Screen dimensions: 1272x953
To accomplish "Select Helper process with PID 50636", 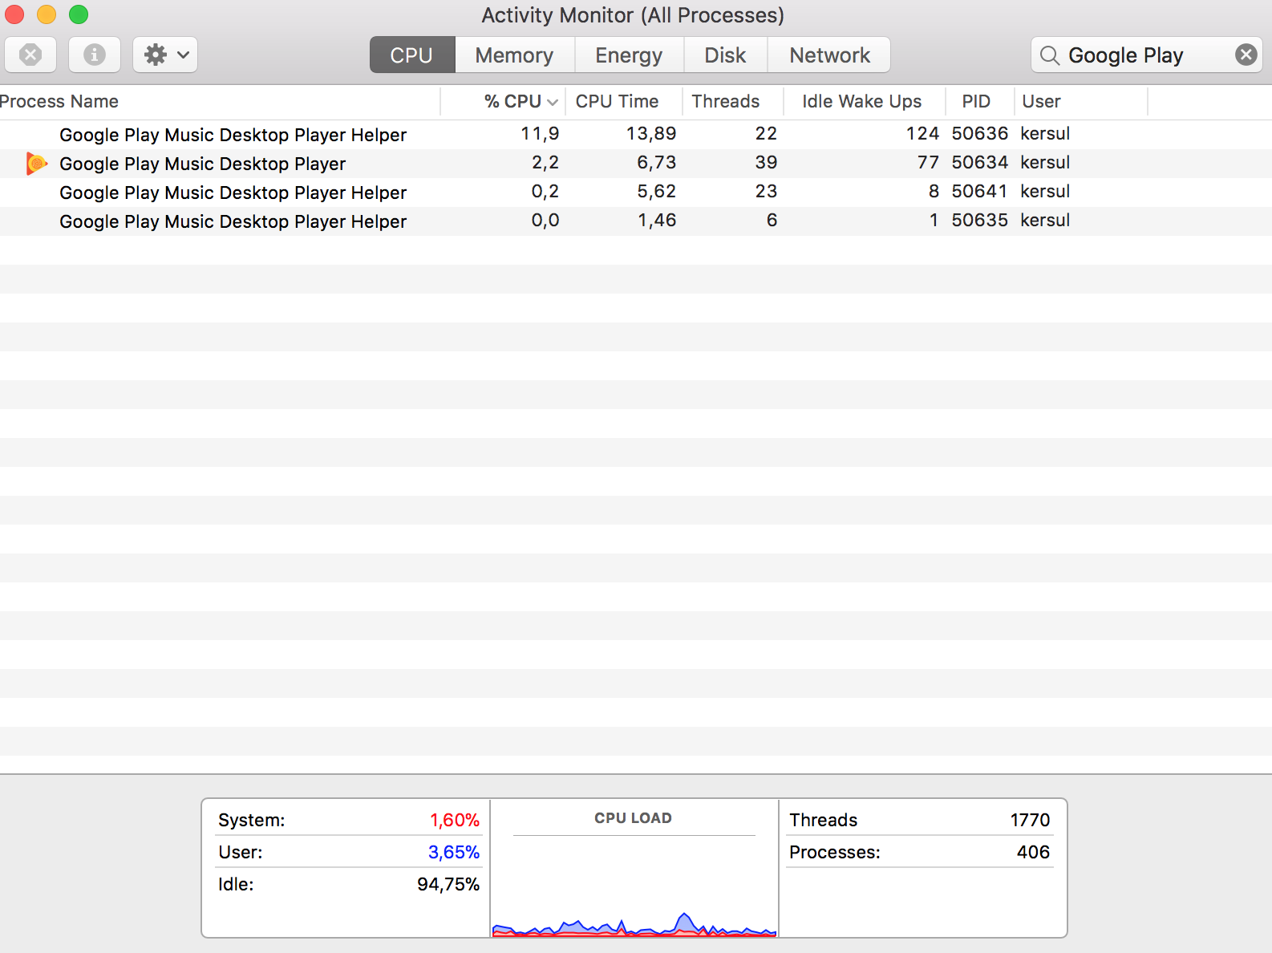I will 636,134.
